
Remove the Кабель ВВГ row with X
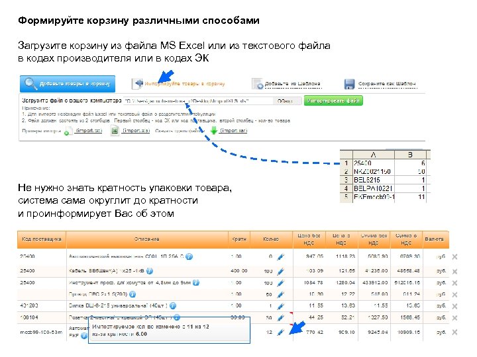454,271
